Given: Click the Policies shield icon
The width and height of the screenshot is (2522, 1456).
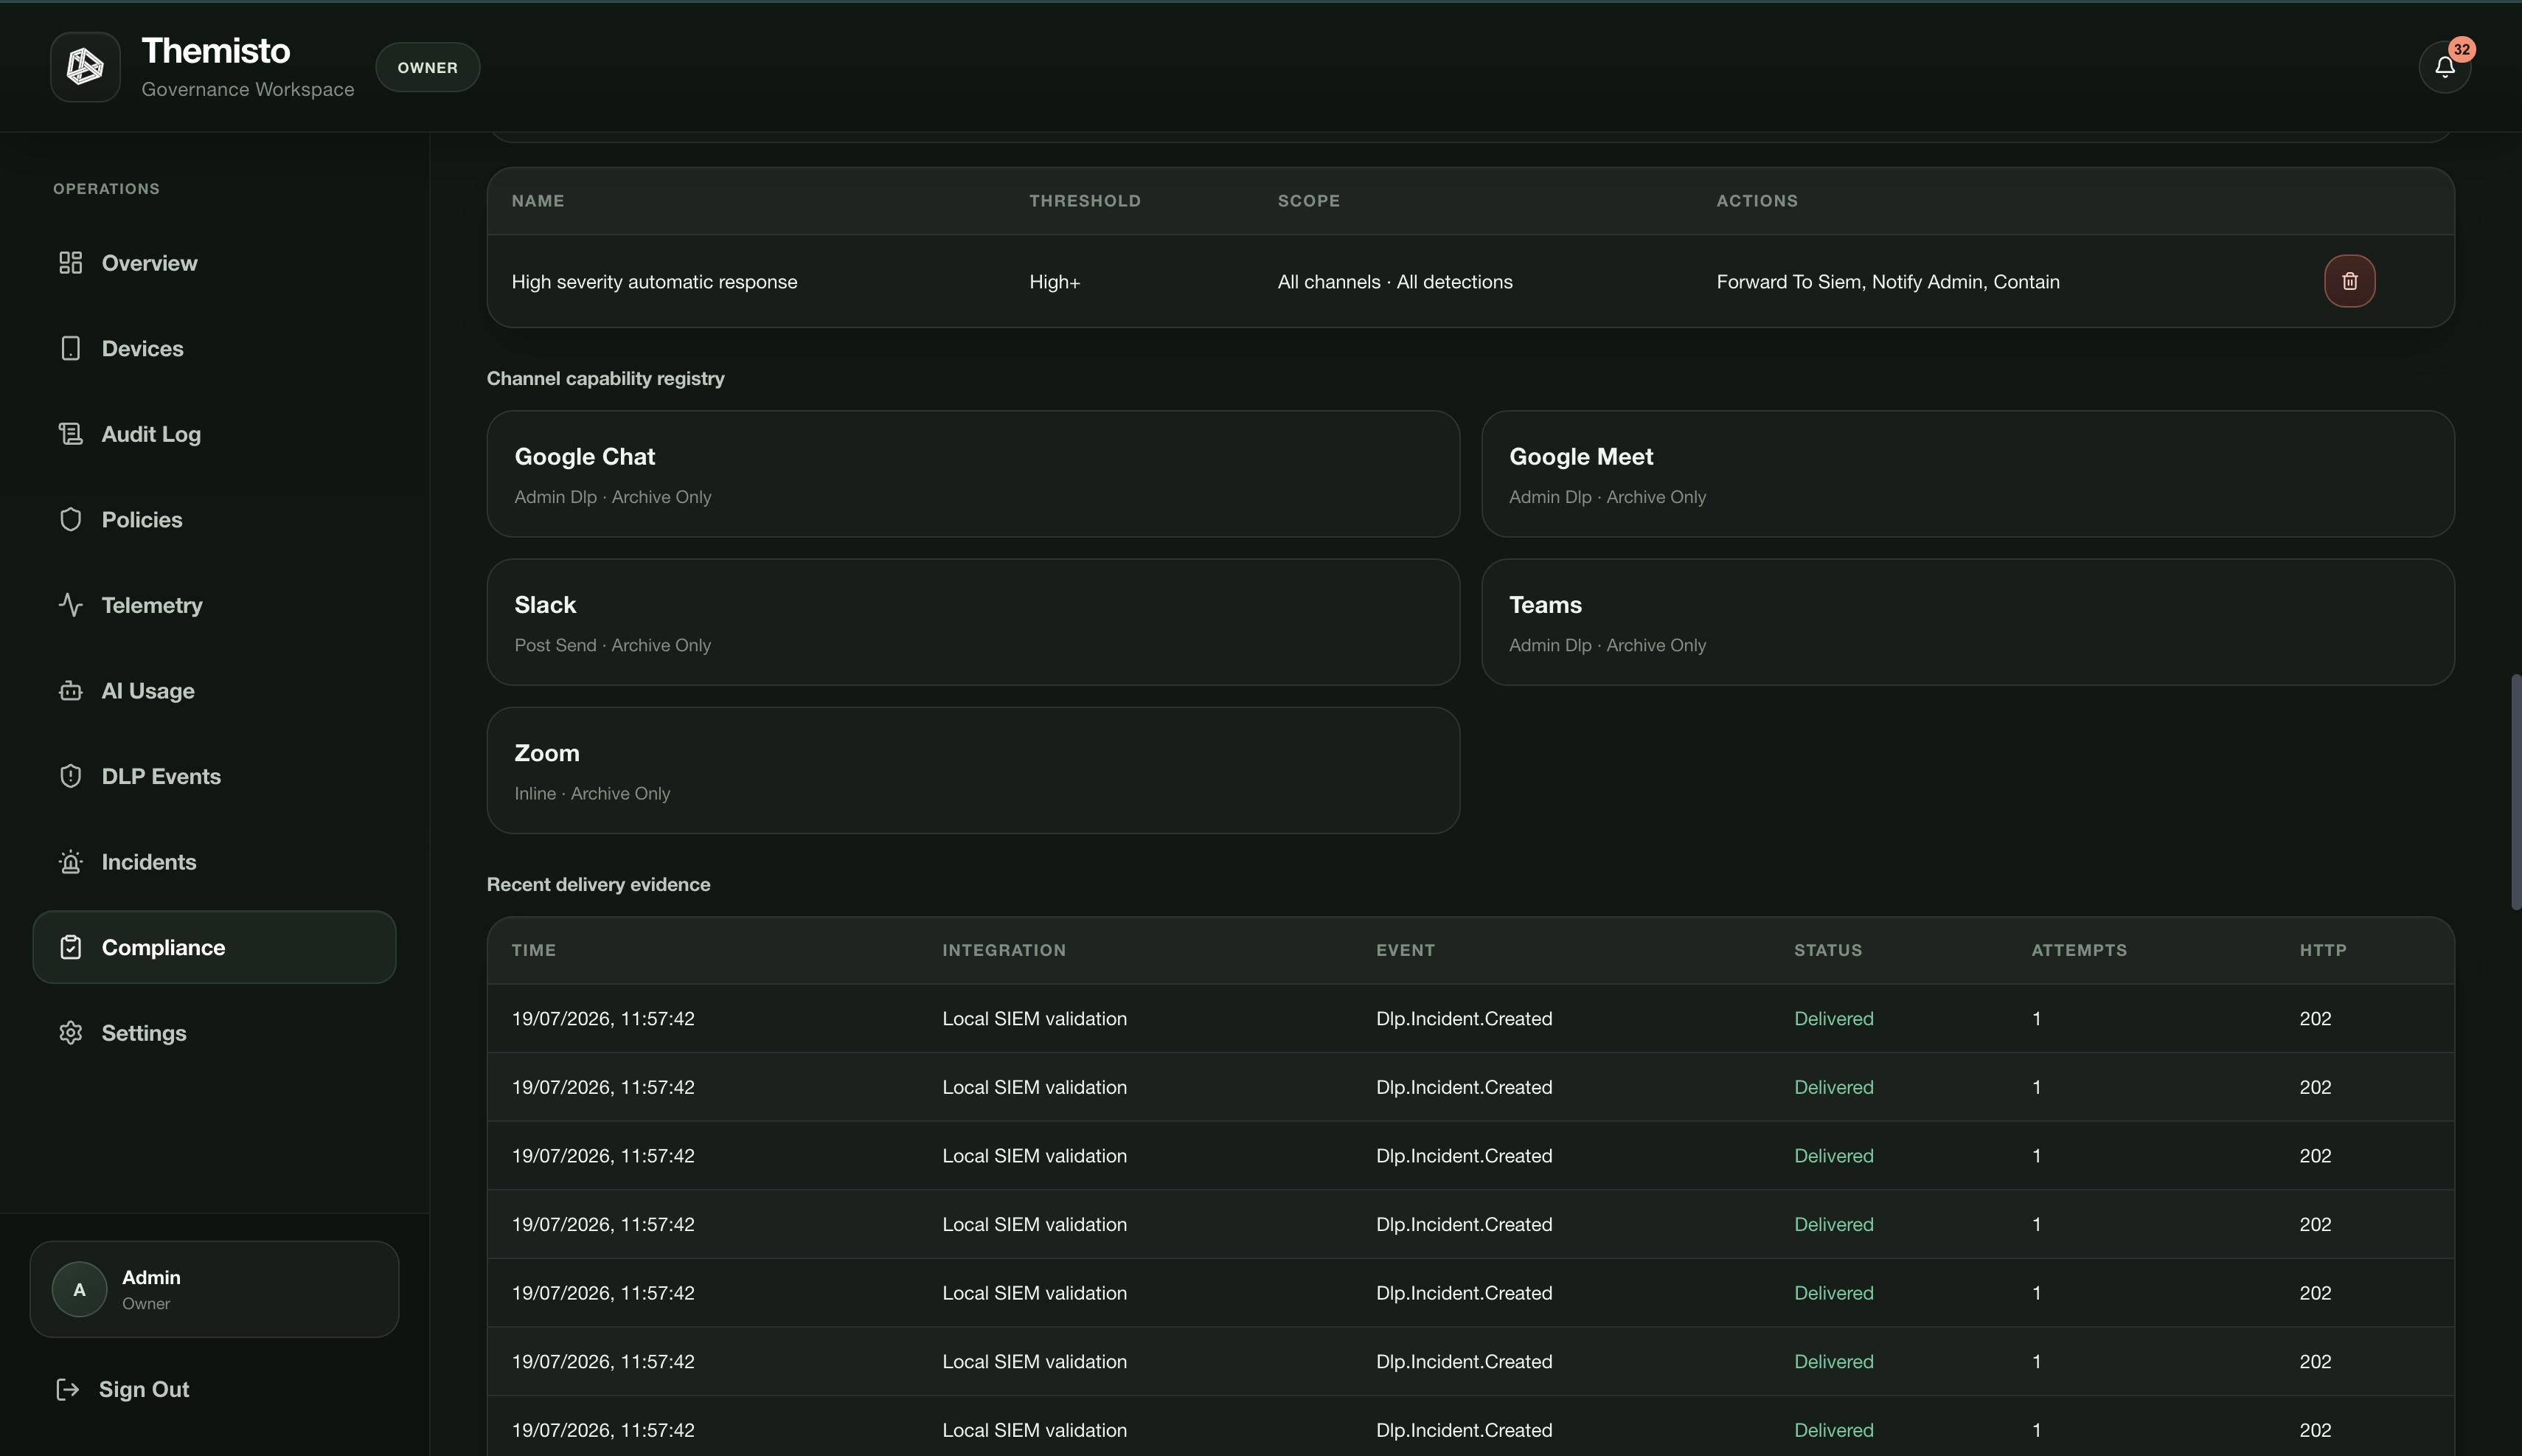Looking at the screenshot, I should pos(70,519).
